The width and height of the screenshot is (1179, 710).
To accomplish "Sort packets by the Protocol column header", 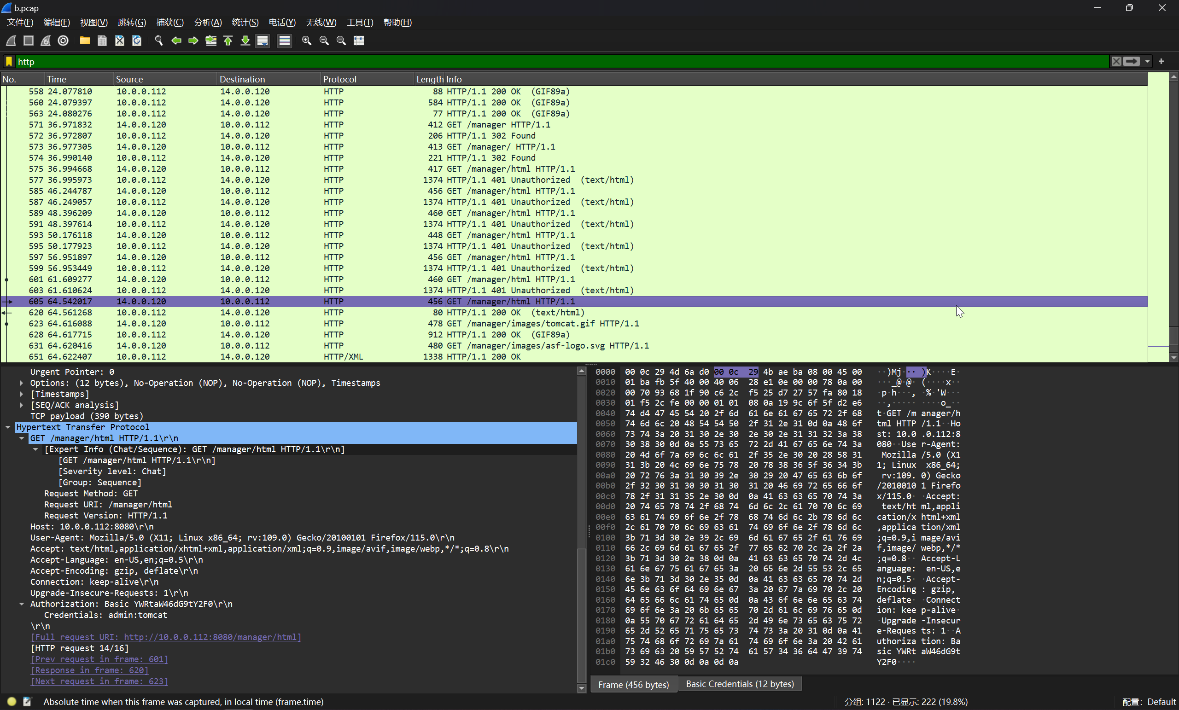I will point(367,79).
